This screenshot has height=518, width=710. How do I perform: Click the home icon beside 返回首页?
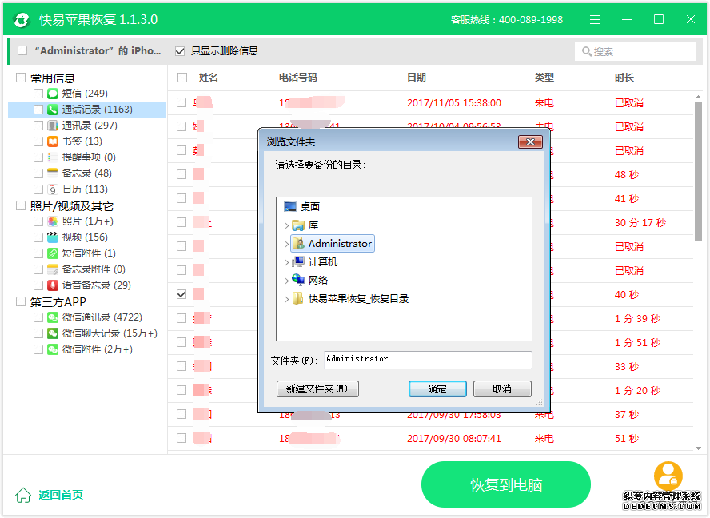click(23, 495)
